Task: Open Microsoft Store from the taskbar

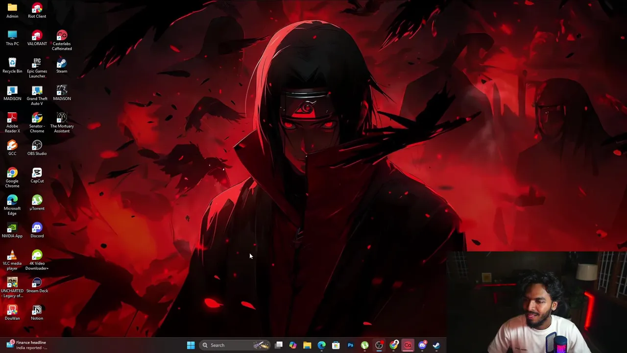Action: [x=336, y=345]
